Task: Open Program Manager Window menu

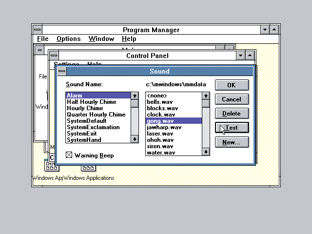Action: coord(101,39)
